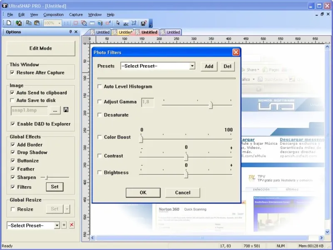Click the New document toolbar icon
333x250 pixels.
pos(9,23)
